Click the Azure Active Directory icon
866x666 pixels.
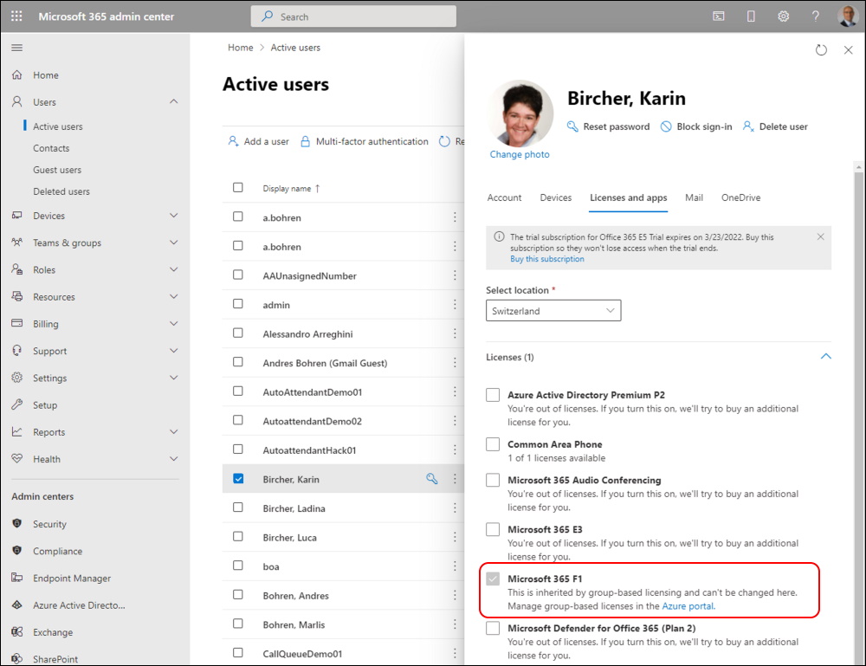[x=17, y=605]
